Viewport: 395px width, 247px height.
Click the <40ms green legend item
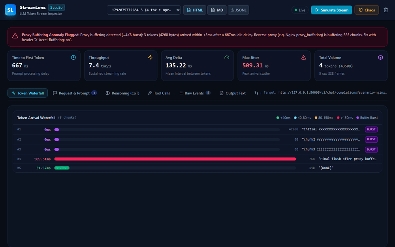point(283,118)
